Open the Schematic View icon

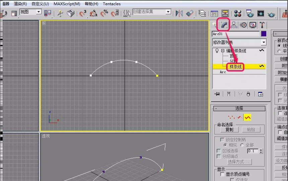[x=225, y=13]
